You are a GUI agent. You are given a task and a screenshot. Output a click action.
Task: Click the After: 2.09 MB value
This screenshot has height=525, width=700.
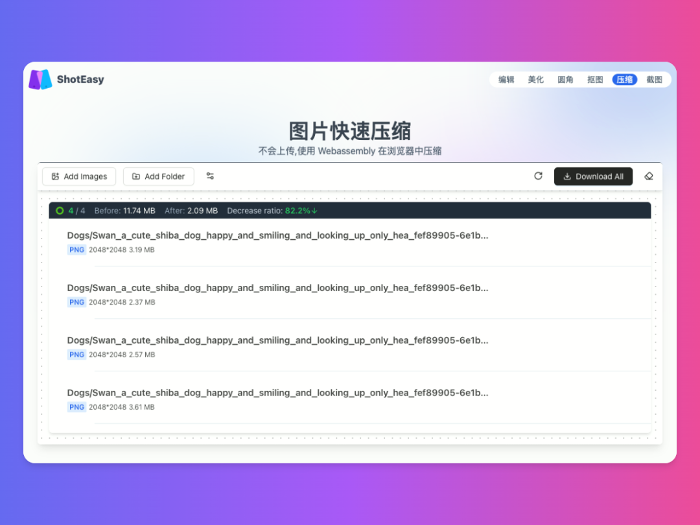[x=191, y=211]
